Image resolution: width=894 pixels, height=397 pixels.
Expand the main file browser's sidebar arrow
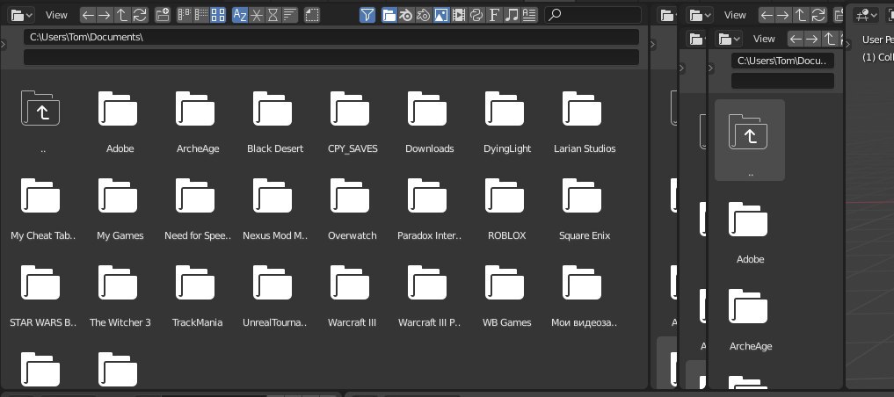pyautogui.click(x=4, y=45)
